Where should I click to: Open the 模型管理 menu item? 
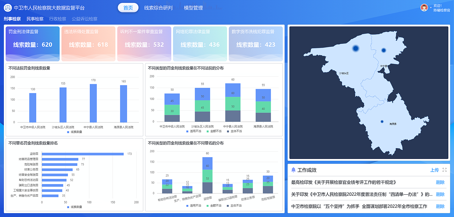pos(193,7)
